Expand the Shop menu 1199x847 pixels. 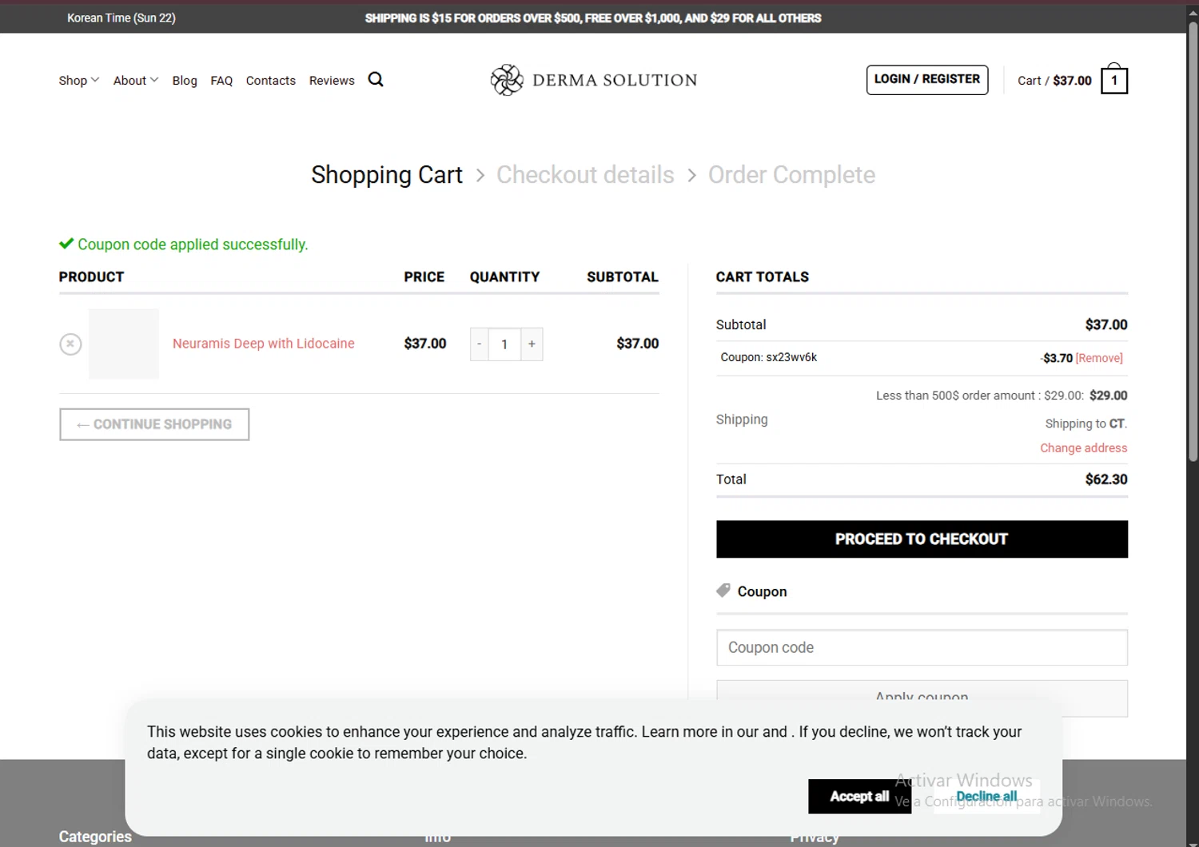tap(78, 80)
